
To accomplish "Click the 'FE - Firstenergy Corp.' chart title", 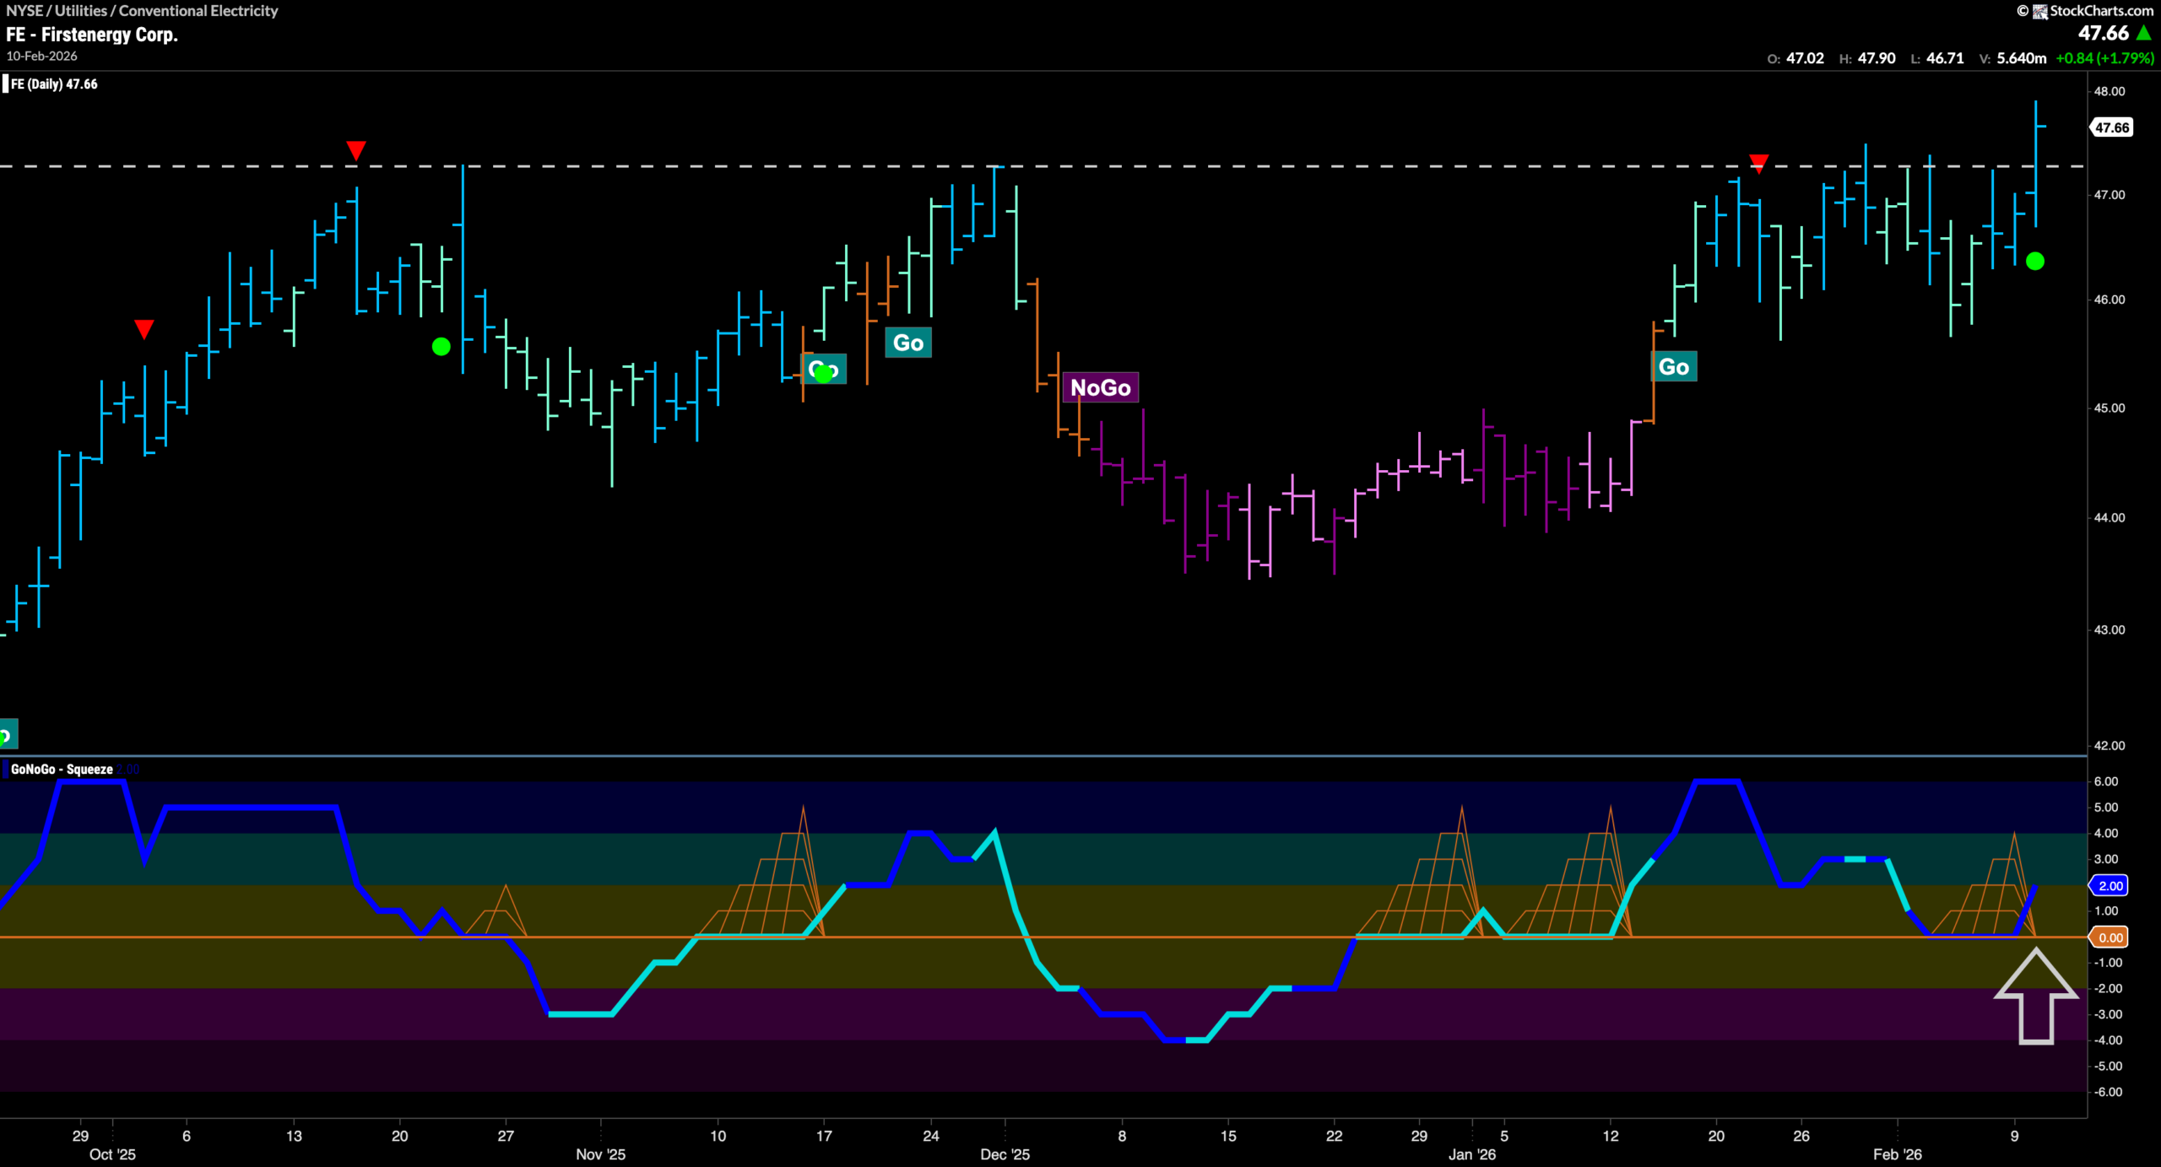I will (92, 35).
